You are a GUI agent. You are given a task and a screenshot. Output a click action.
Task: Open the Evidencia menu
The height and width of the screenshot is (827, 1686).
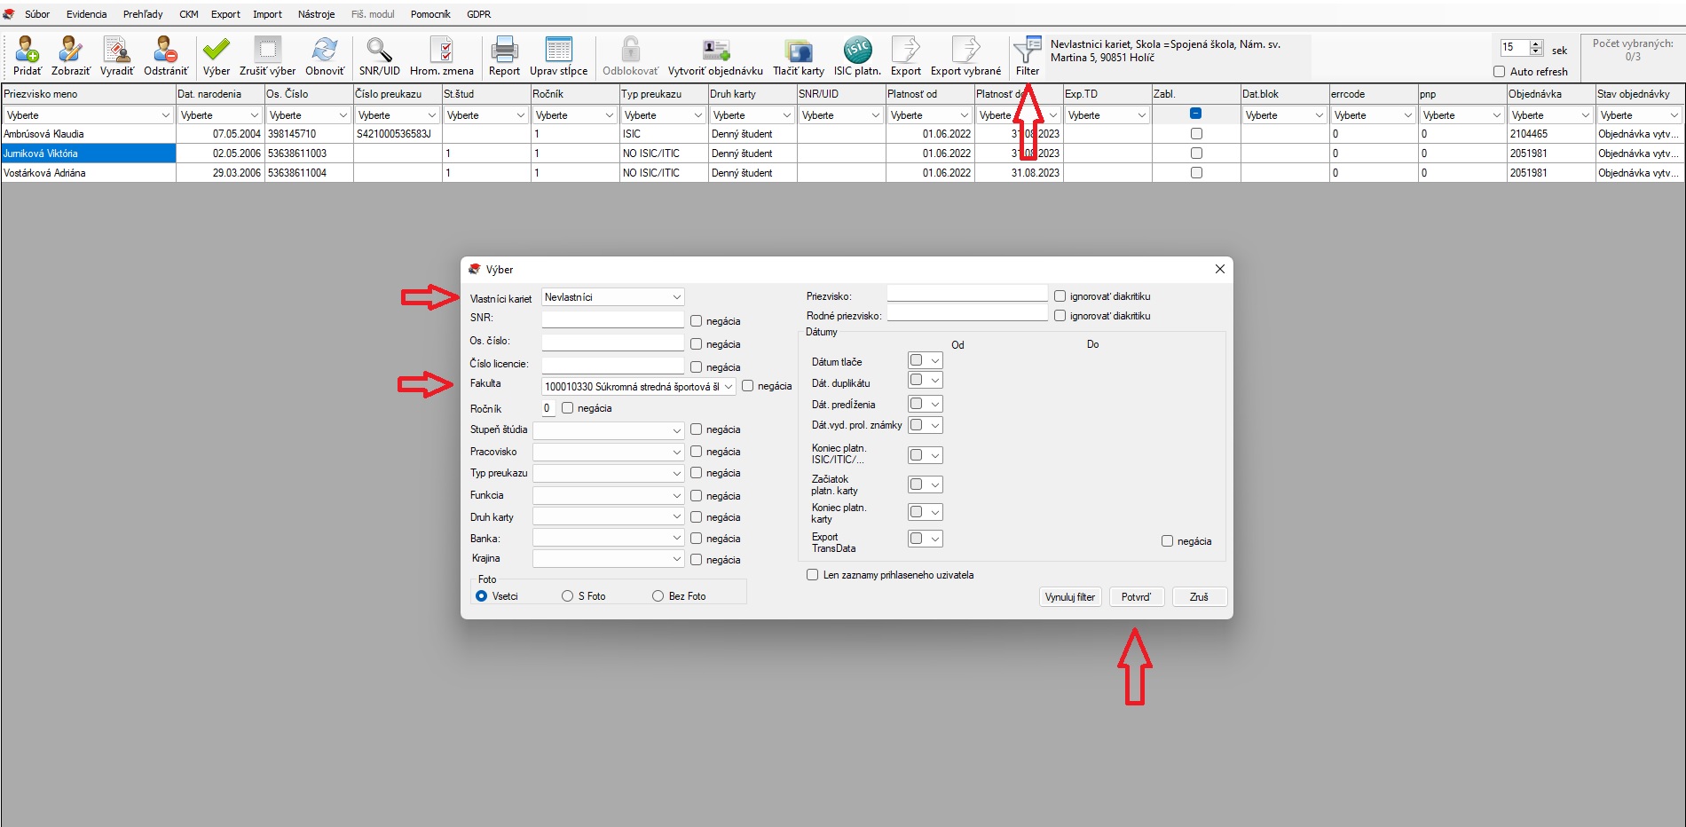pos(86,14)
